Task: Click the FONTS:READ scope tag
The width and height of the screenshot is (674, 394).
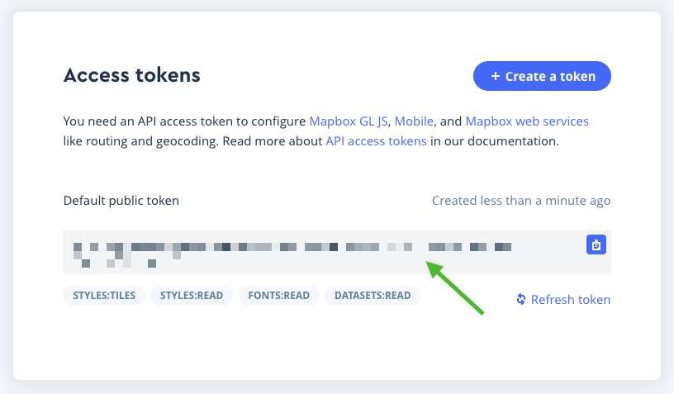Action: click(278, 295)
